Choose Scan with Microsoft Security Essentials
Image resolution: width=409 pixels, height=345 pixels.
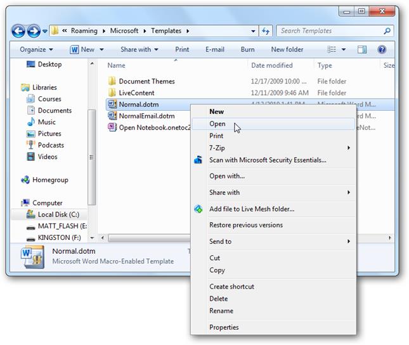click(x=267, y=160)
